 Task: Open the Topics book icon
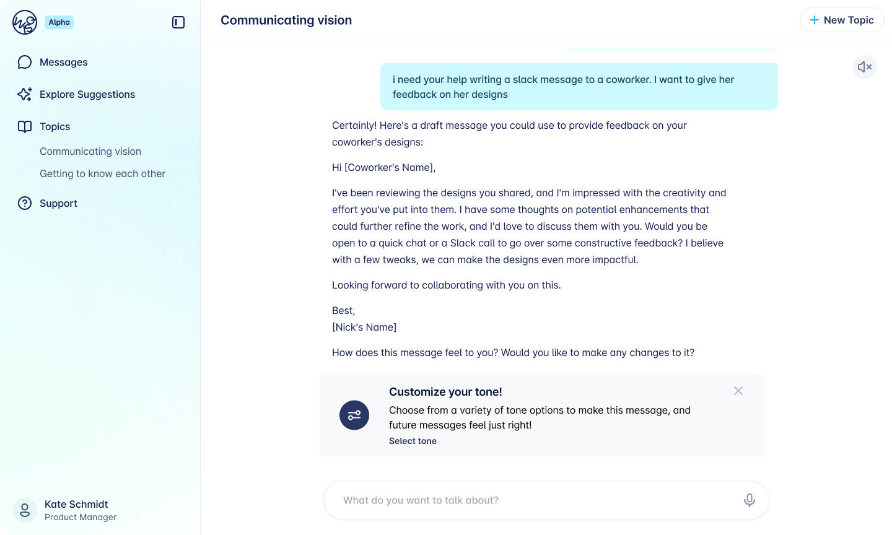(x=25, y=126)
